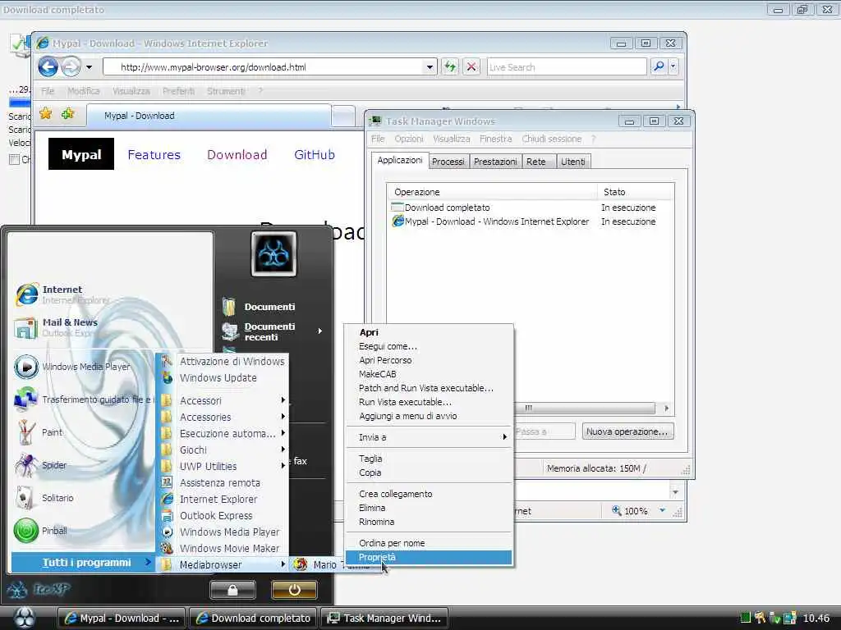Open Solitario card game
The width and height of the screenshot is (841, 630).
tap(44, 498)
